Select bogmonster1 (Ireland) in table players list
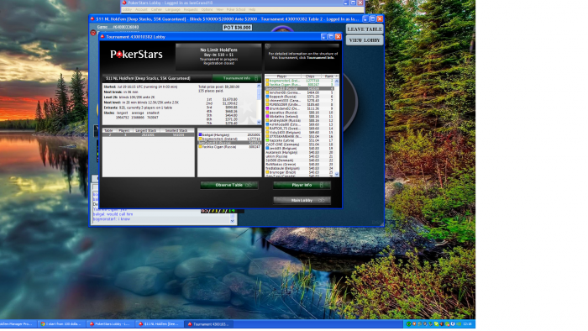The height and width of the screenshot is (331, 588). [x=229, y=139]
